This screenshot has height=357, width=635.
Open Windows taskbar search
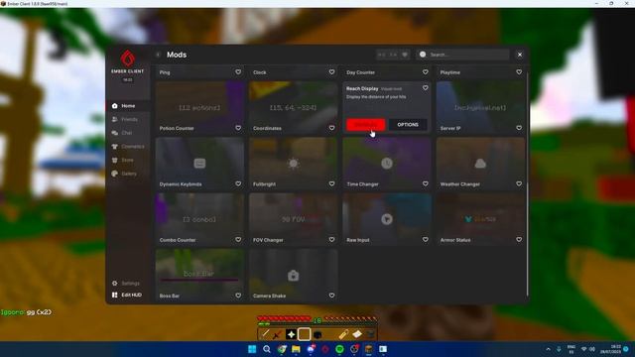267,349
